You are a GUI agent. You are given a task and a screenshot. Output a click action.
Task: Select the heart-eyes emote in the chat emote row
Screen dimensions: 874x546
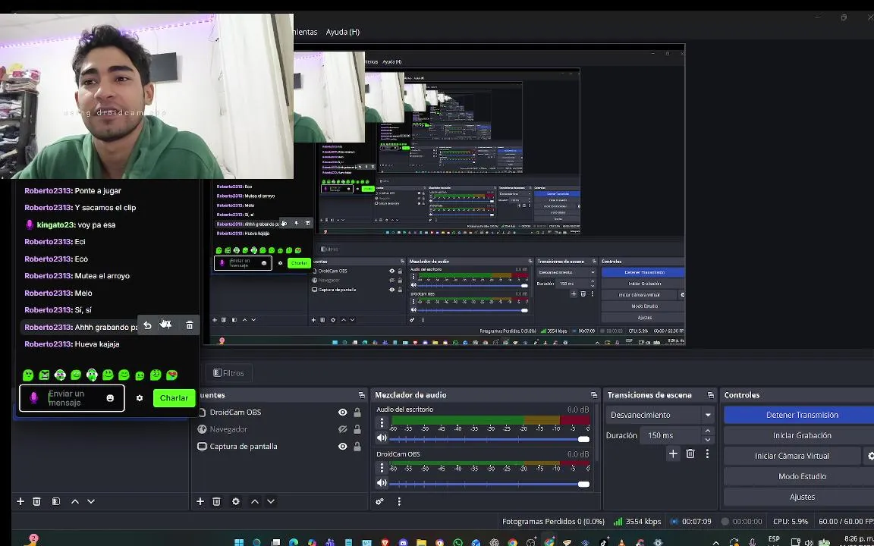(171, 375)
